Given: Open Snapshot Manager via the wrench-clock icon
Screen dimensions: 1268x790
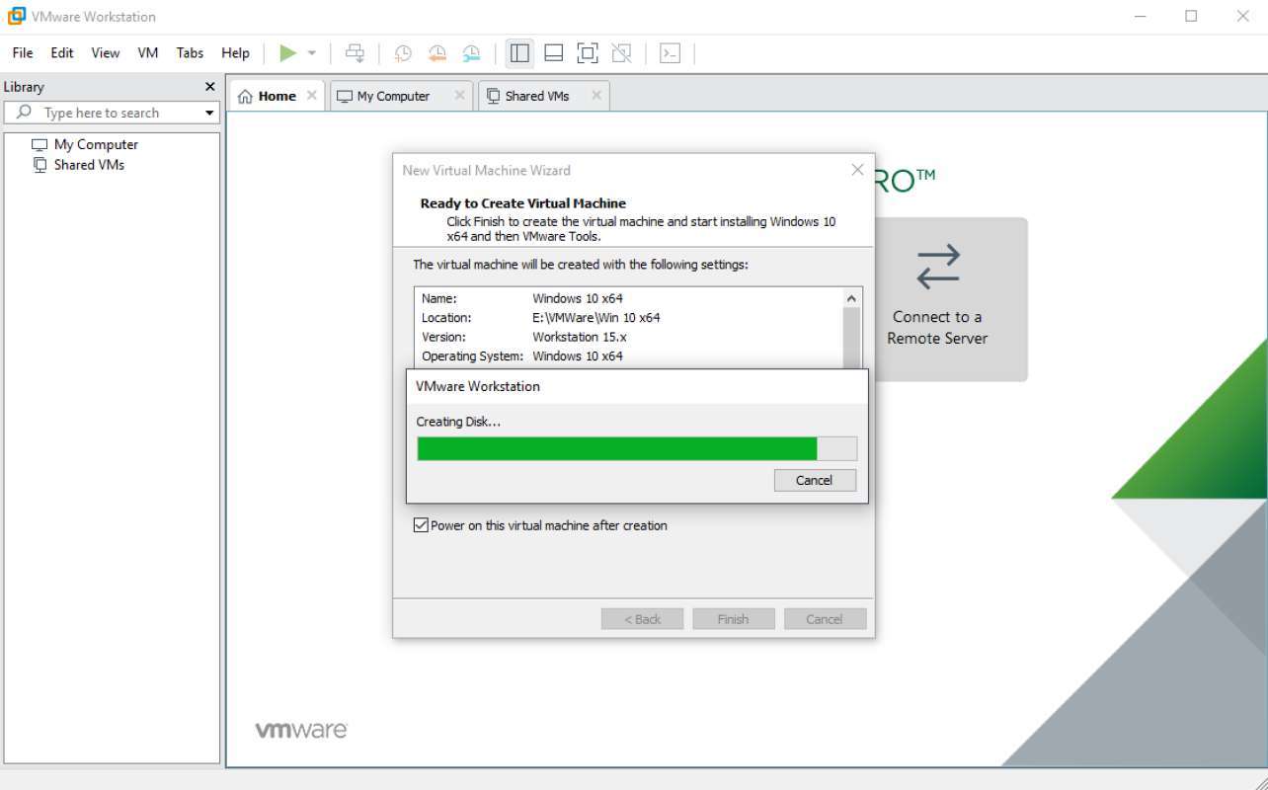Looking at the screenshot, I should (472, 52).
